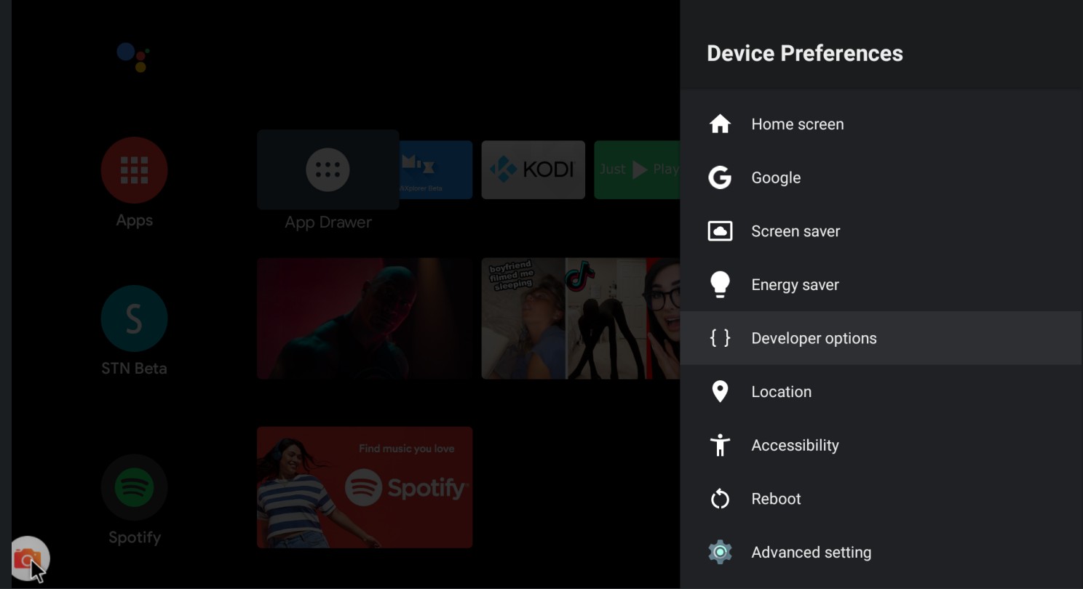Image resolution: width=1083 pixels, height=589 pixels.
Task: Click the Accessibility person icon
Action: tap(720, 445)
